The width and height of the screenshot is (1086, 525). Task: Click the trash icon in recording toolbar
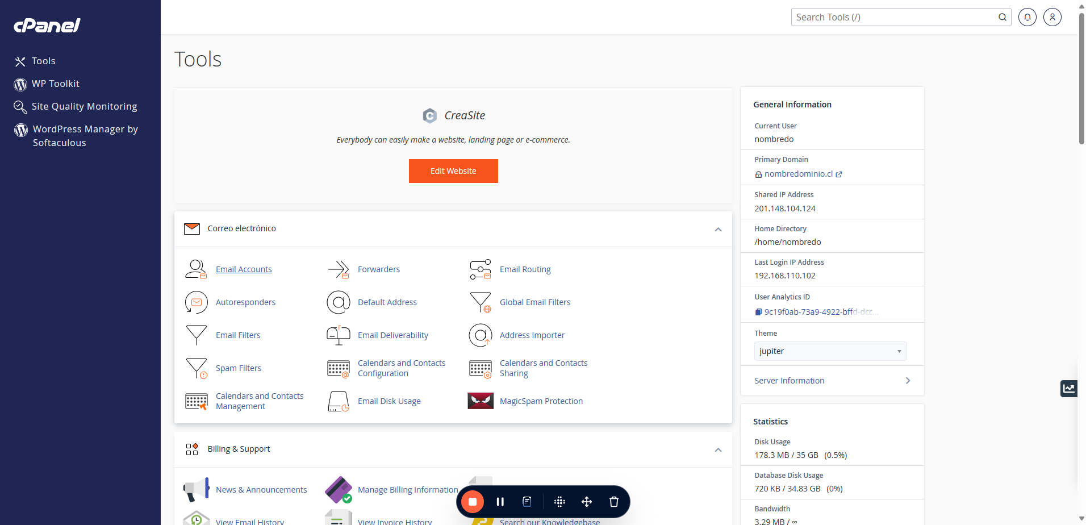click(613, 502)
